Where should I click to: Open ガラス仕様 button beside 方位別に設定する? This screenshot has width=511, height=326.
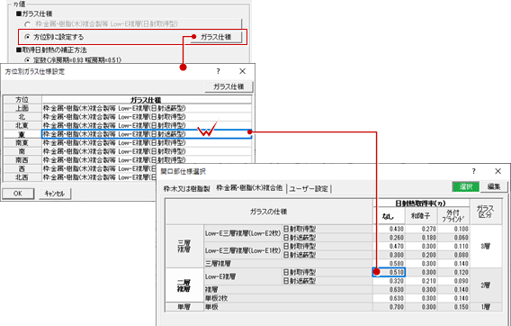216,37
